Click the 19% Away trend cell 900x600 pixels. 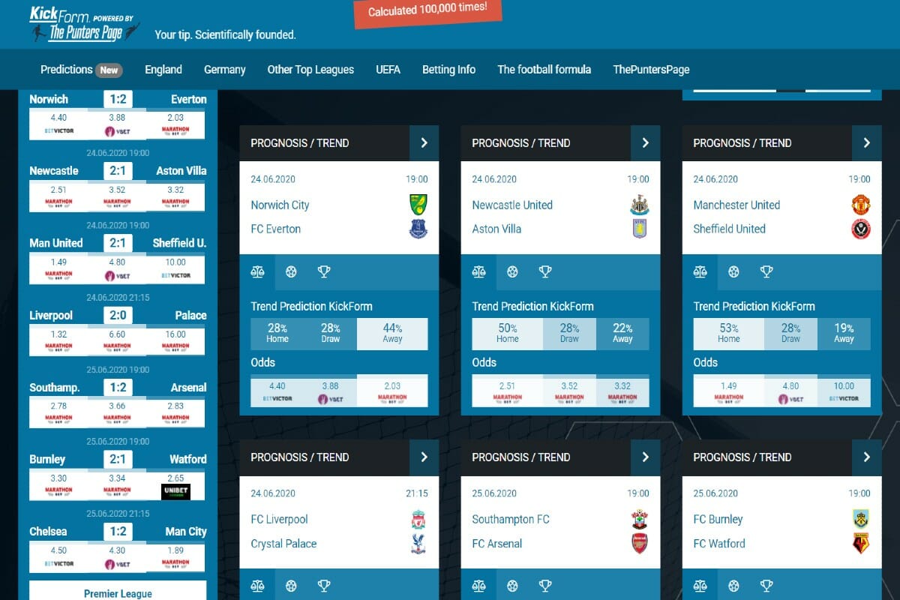[x=844, y=334]
